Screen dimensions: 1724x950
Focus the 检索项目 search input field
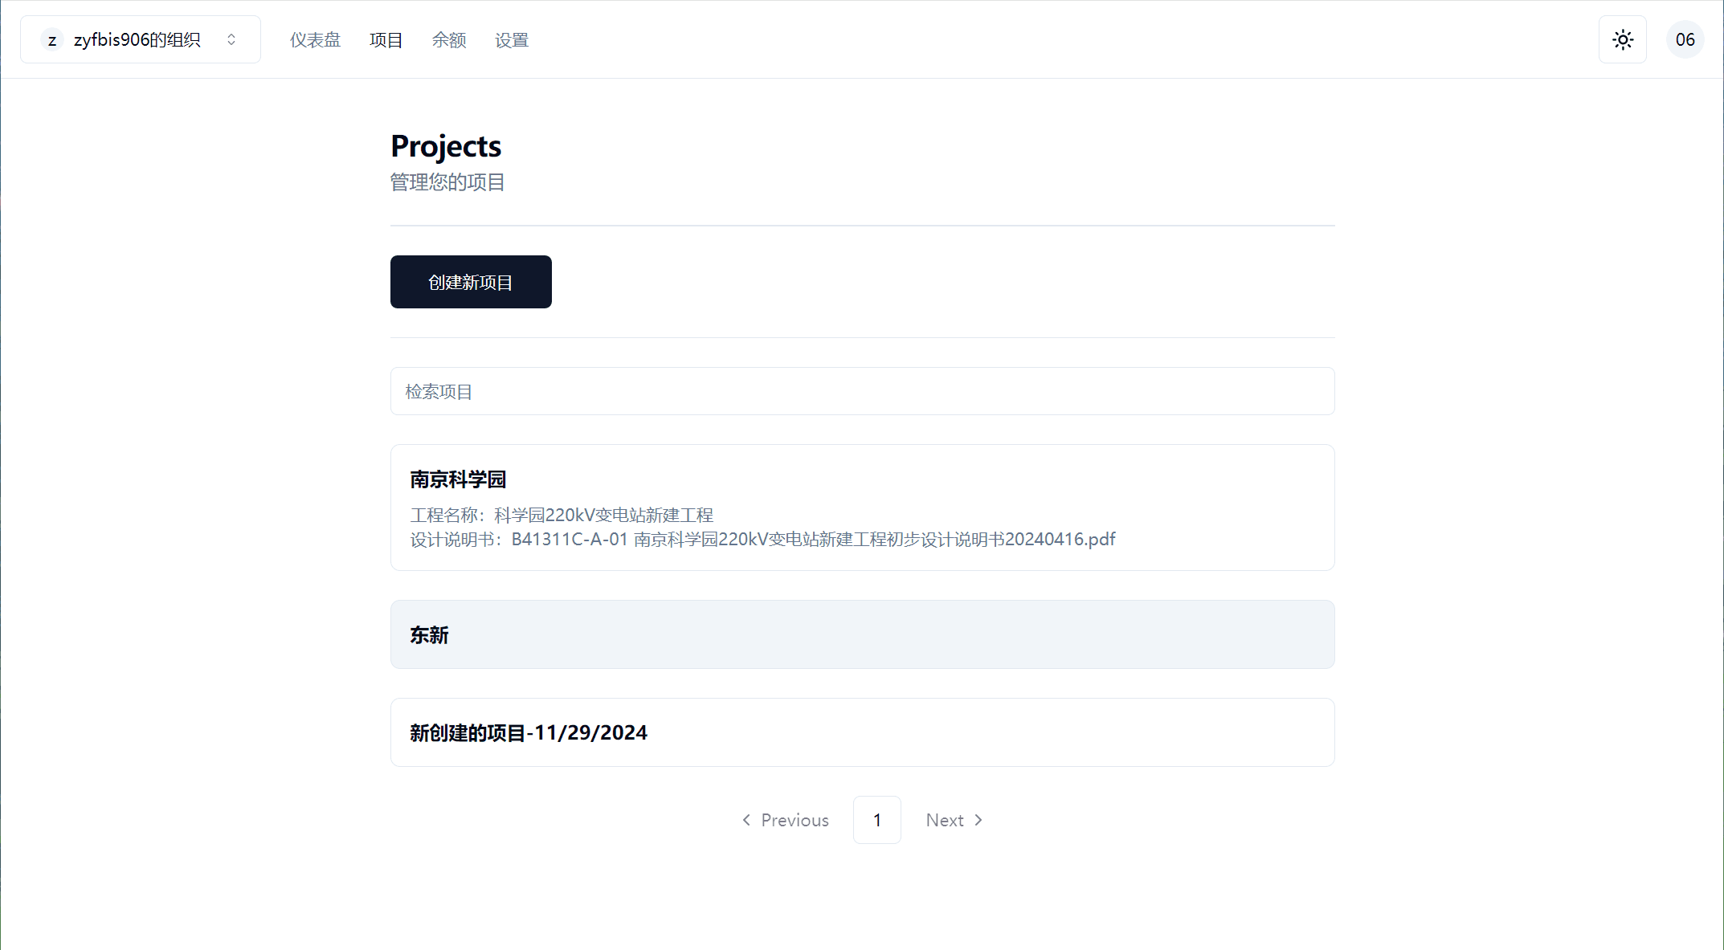(x=861, y=392)
